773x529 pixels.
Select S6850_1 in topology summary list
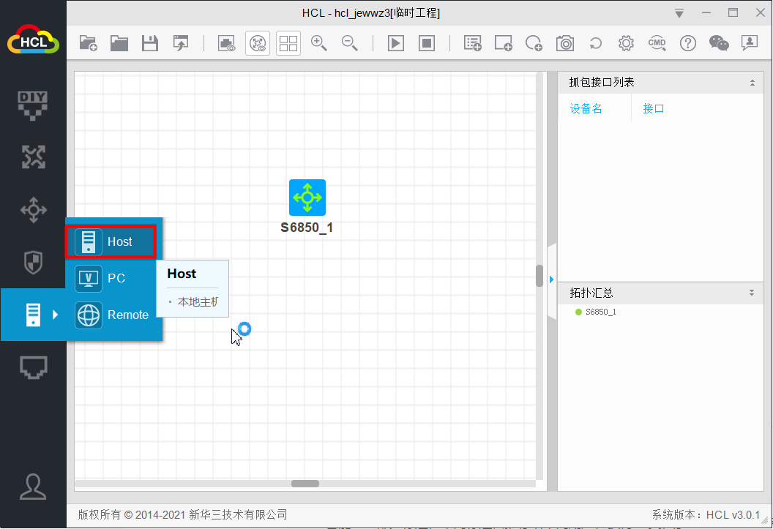click(x=596, y=312)
